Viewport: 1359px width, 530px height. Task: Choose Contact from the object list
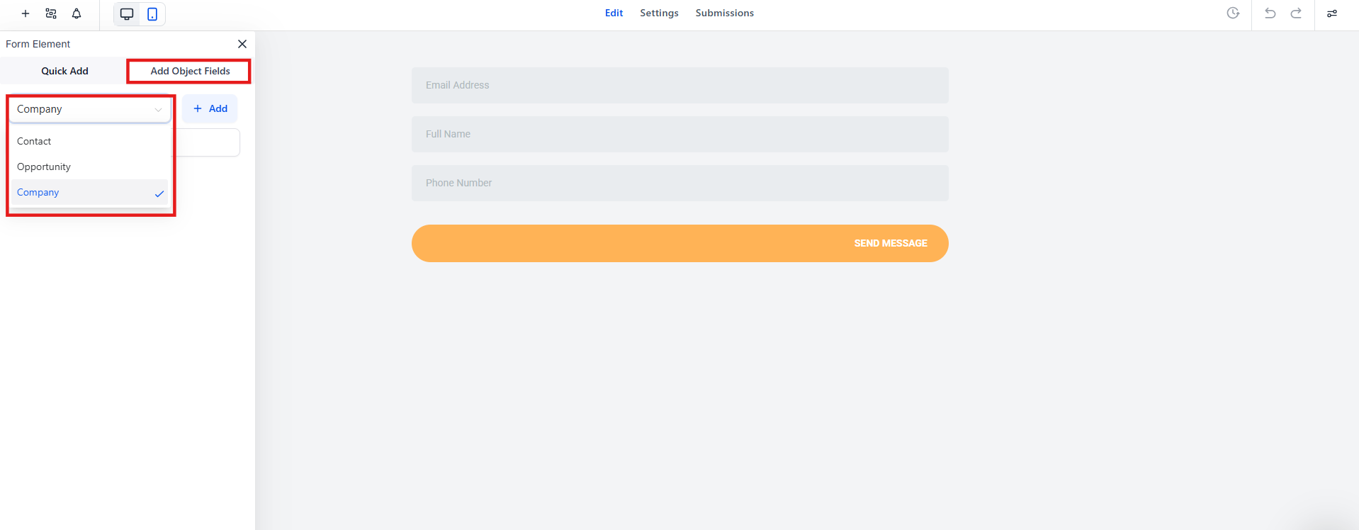coord(34,141)
